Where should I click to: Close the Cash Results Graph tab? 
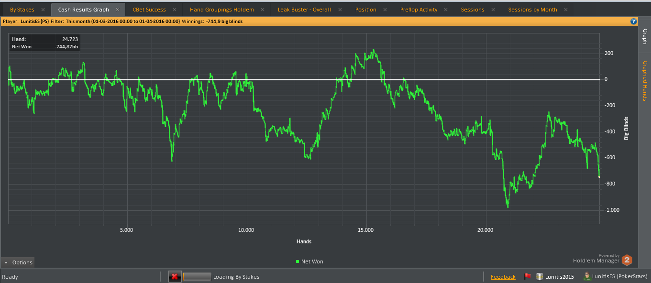coord(118,10)
